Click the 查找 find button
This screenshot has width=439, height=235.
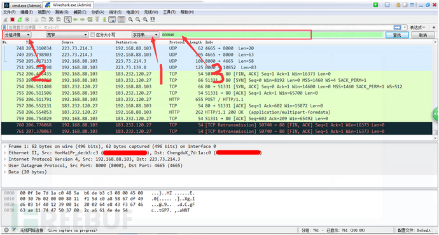tap(397, 35)
